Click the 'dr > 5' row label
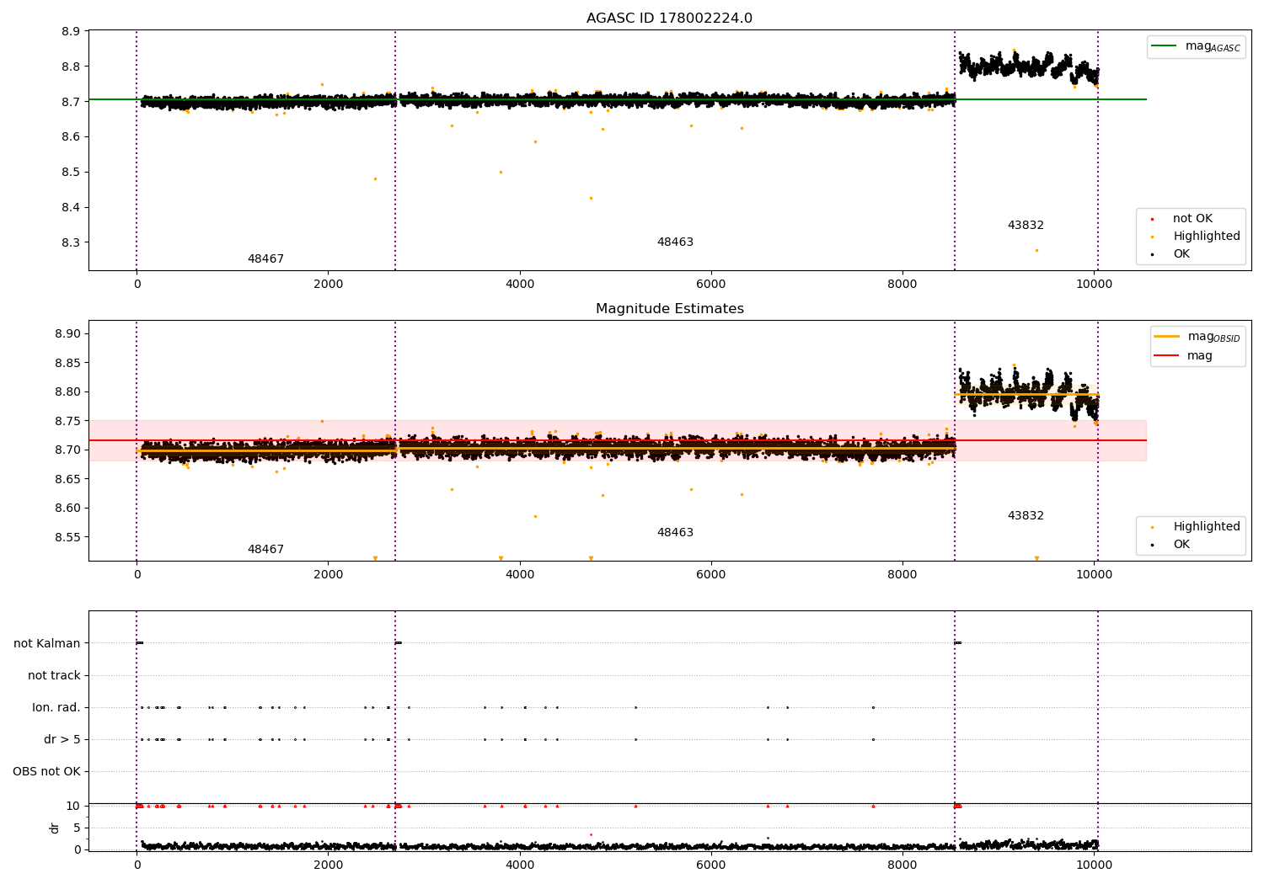Image resolution: width=1264 pixels, height=884 pixels. tap(62, 740)
